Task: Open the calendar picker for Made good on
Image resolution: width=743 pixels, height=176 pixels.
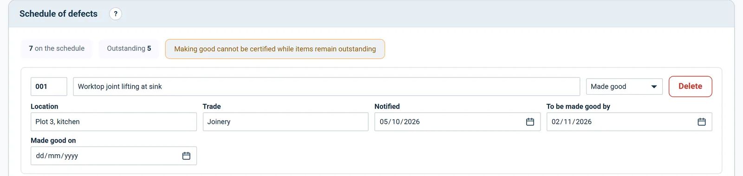Action: 186,156
